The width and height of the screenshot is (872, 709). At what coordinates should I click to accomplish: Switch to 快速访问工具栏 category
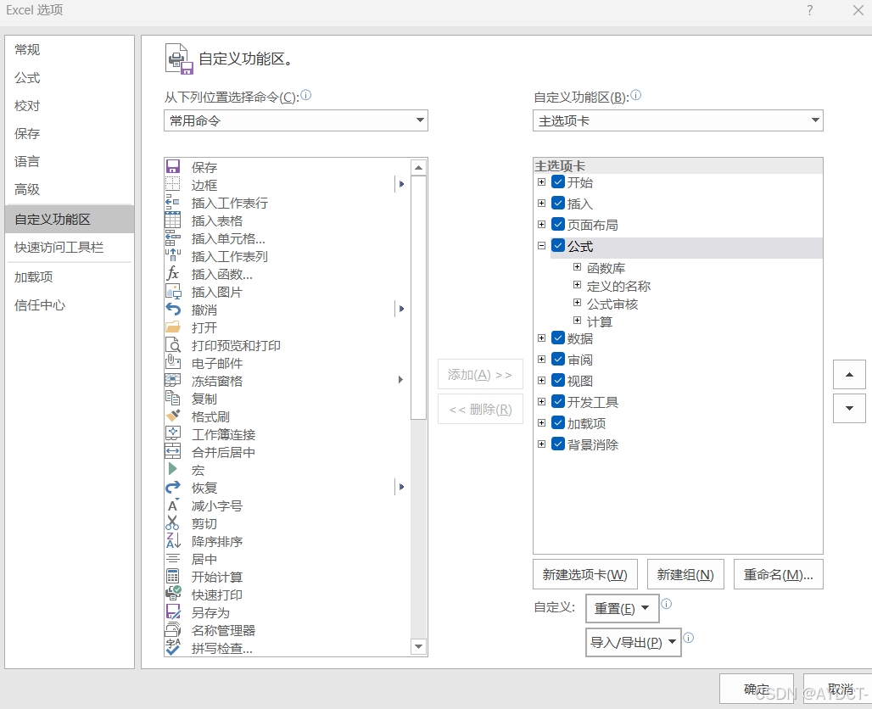click(x=70, y=247)
